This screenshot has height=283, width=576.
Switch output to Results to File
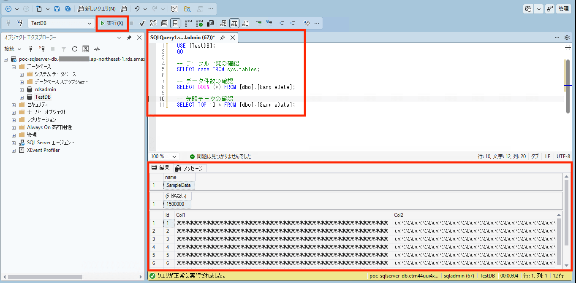[x=245, y=23]
